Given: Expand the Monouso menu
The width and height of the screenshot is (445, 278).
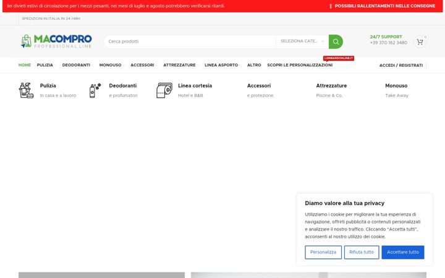Looking at the screenshot, I should pyautogui.click(x=111, y=65).
